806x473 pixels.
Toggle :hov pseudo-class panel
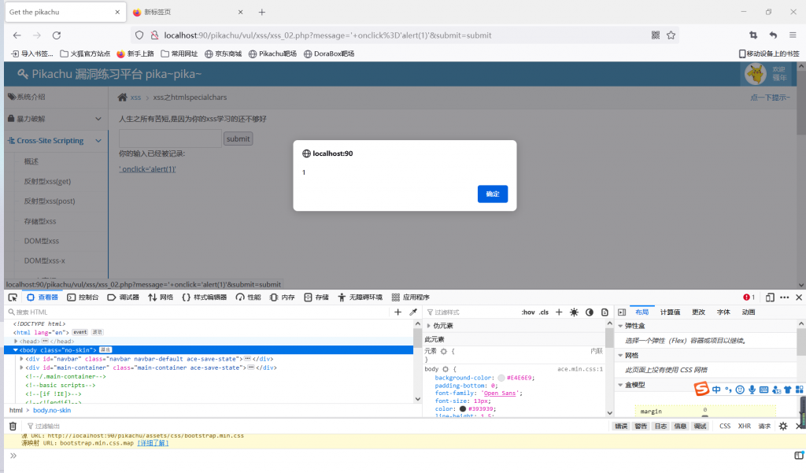527,312
